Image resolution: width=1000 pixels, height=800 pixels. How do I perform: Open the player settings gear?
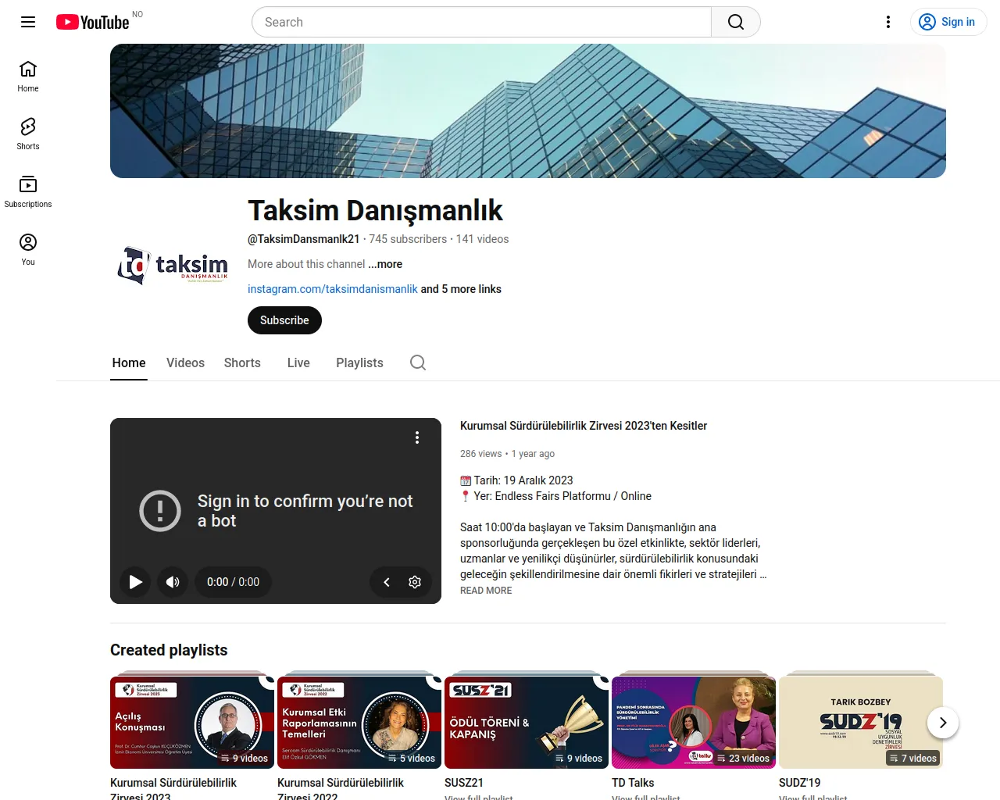415,582
